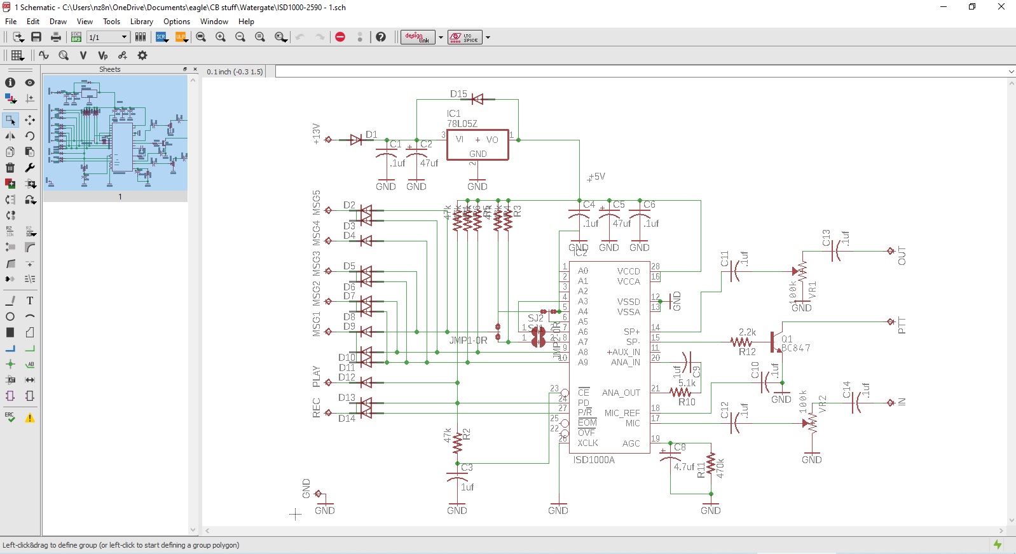The image size is (1016, 554).
Task: Switch to board with SCH/BRD icon
Action: click(76, 37)
